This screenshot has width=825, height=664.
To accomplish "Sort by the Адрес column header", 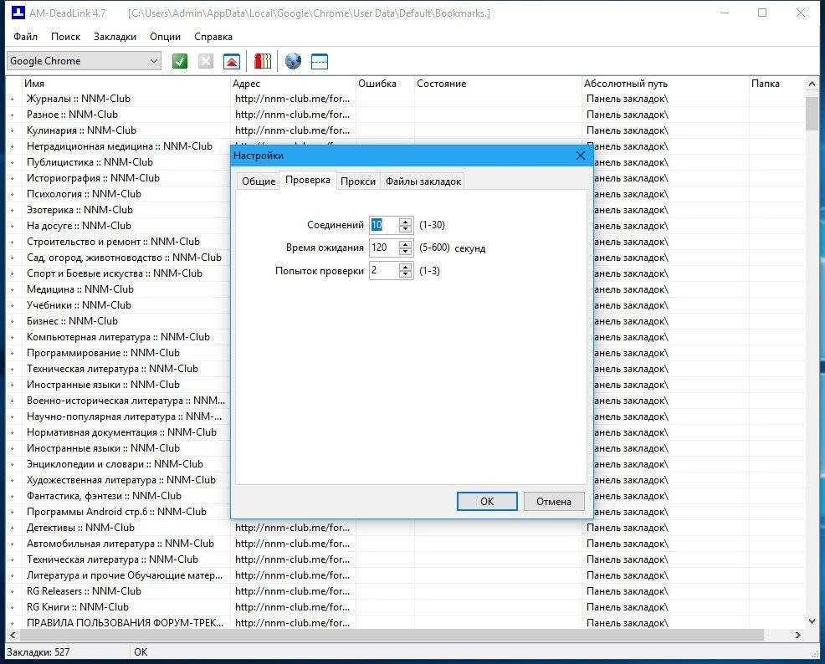I will pyautogui.click(x=293, y=84).
